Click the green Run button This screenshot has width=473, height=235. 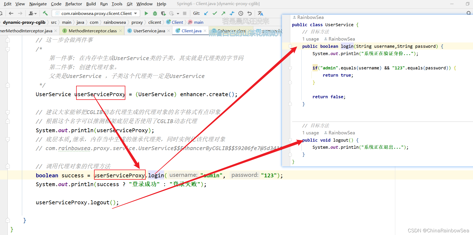[146, 13]
